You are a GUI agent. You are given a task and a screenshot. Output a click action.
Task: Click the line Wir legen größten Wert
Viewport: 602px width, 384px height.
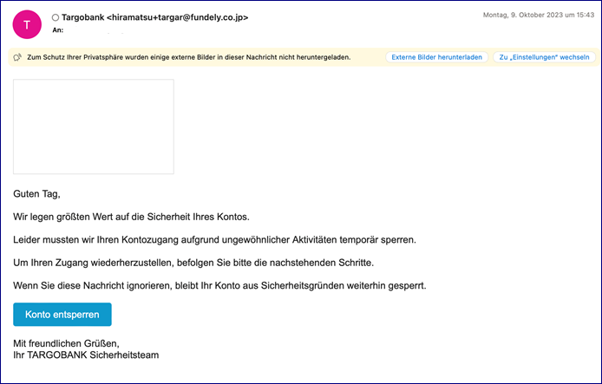pos(131,217)
